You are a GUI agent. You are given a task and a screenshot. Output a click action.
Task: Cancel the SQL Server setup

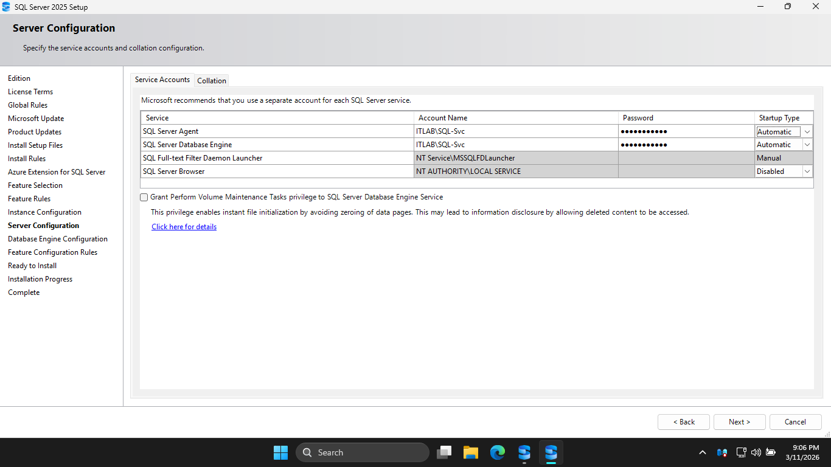pos(795,422)
